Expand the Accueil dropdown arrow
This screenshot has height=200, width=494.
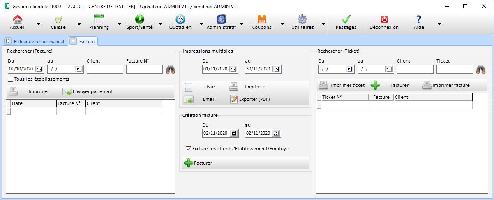point(38,24)
